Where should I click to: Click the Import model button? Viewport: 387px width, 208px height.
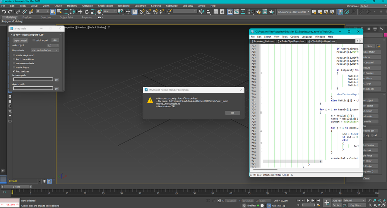(20, 40)
